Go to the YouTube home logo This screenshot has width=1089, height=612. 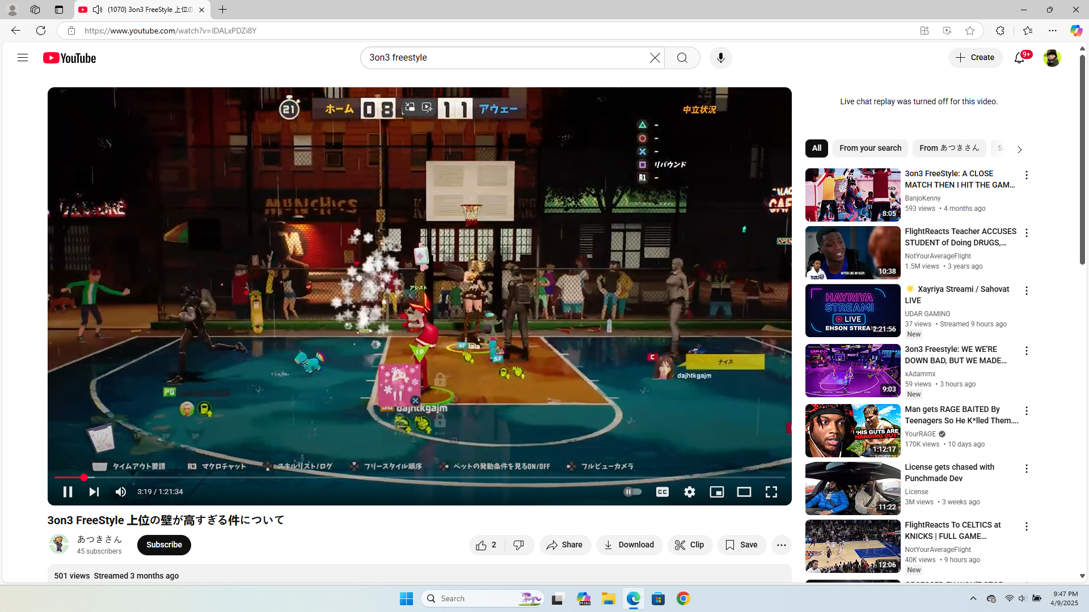tap(70, 58)
